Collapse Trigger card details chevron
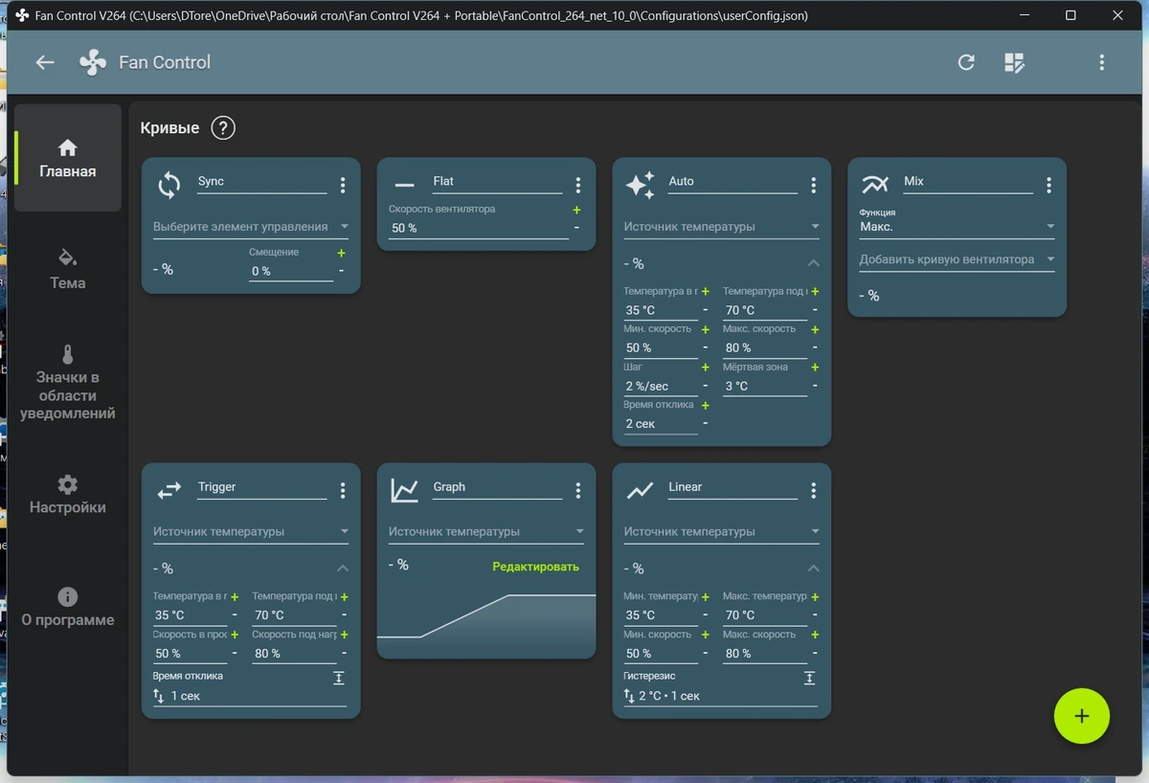Image resolution: width=1149 pixels, height=783 pixels. (x=343, y=569)
